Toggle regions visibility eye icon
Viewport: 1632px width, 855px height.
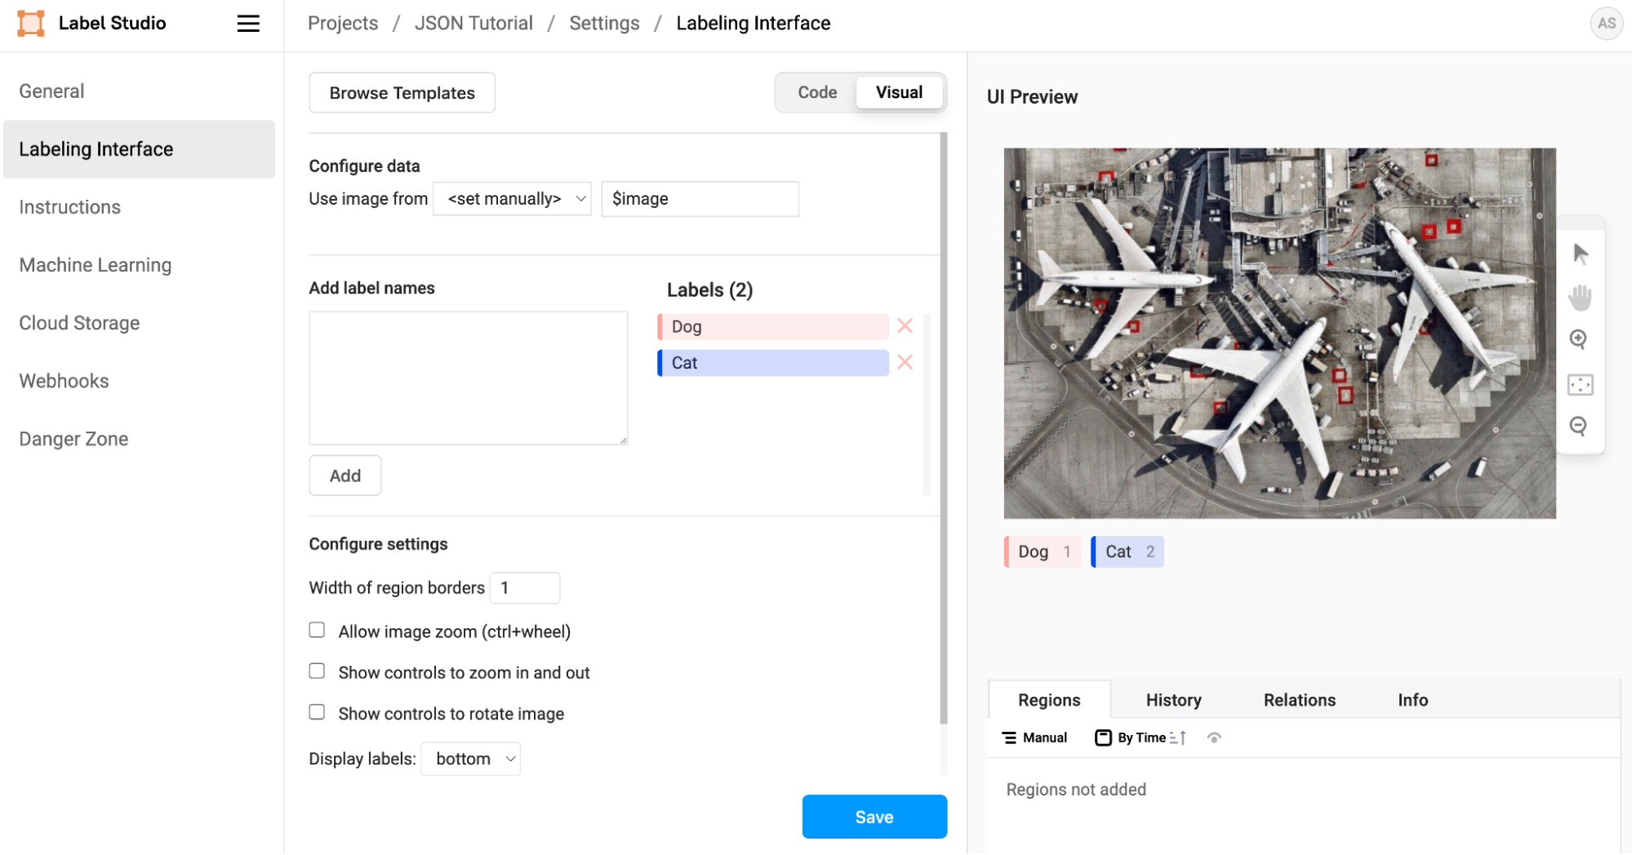pyautogui.click(x=1214, y=738)
